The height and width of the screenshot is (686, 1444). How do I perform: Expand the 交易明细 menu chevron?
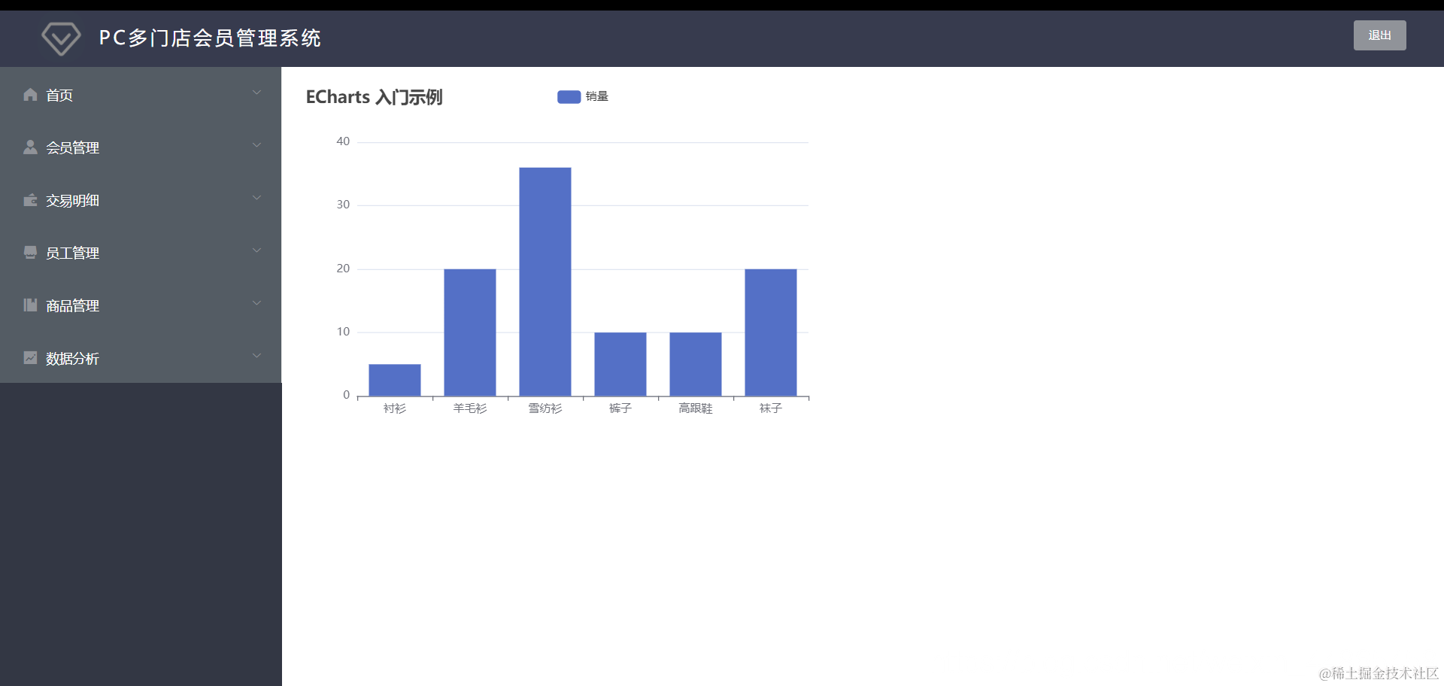256,198
